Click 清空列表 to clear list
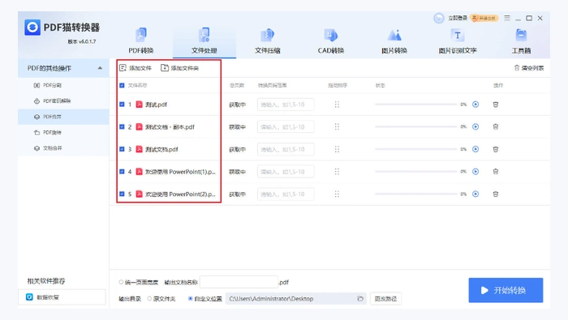The image size is (568, 320). [529, 68]
